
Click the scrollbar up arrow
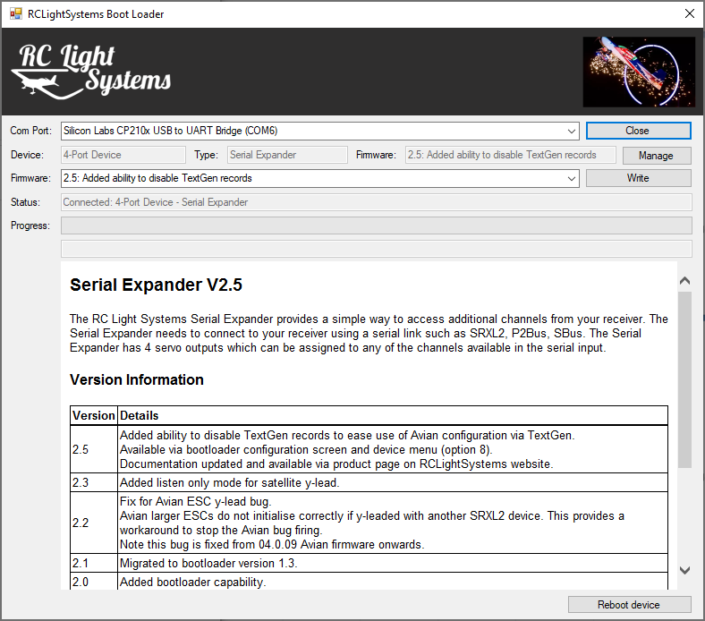click(x=684, y=280)
